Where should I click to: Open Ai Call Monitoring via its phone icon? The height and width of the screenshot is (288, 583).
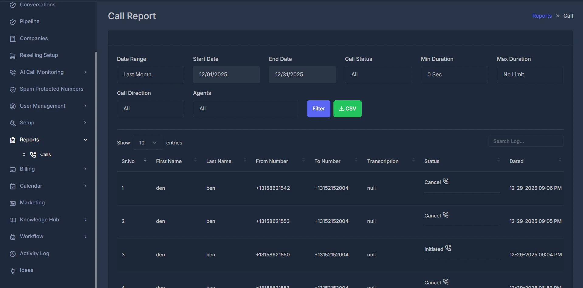[12, 72]
